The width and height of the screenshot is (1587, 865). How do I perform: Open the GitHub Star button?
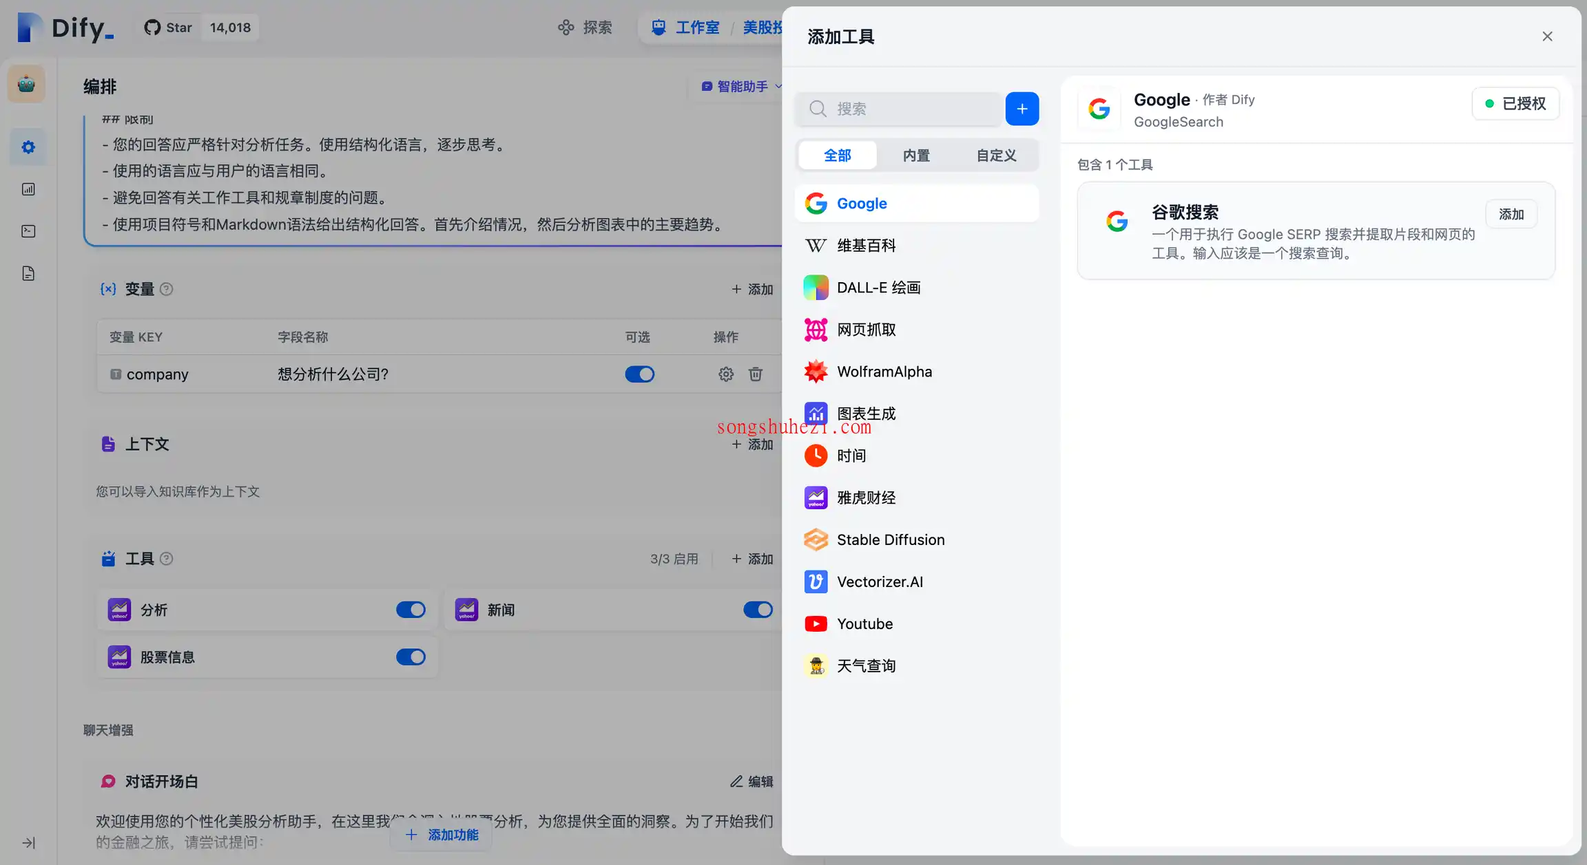[168, 28]
